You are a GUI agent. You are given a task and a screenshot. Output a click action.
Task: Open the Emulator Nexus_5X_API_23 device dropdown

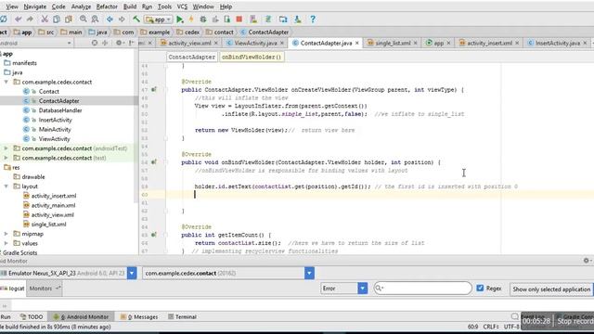[x=132, y=273]
